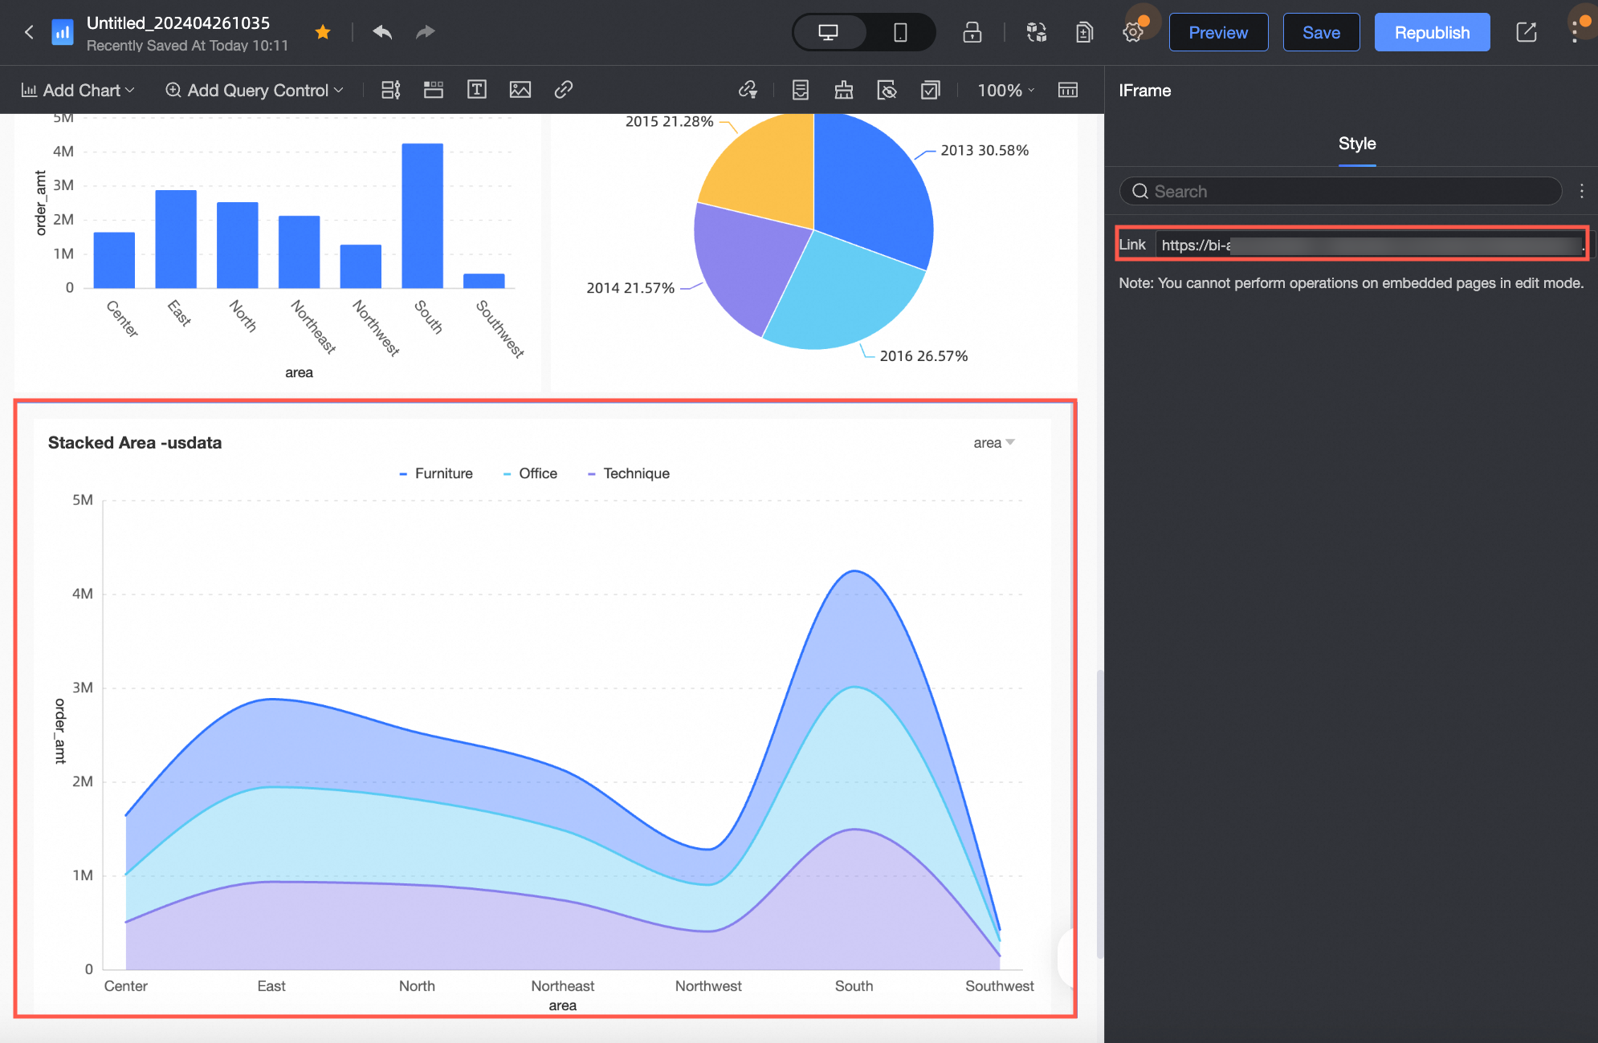The width and height of the screenshot is (1598, 1043).
Task: Click the South bar in bar chart
Action: [x=422, y=215]
